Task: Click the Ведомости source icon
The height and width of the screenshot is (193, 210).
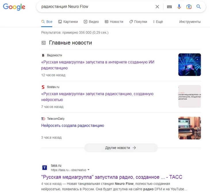Action: tap(43, 55)
